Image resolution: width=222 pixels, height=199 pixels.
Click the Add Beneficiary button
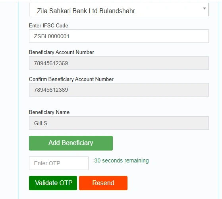coord(71,143)
